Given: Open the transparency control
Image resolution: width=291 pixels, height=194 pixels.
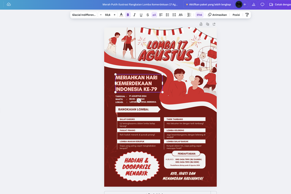Looking at the screenshot, I should [x=189, y=15].
